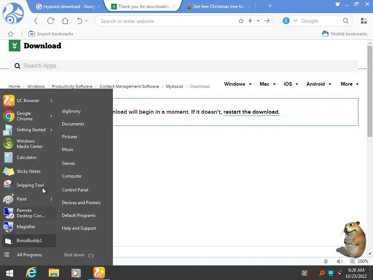Click restart the download link
The image size is (373, 280).
(x=251, y=112)
